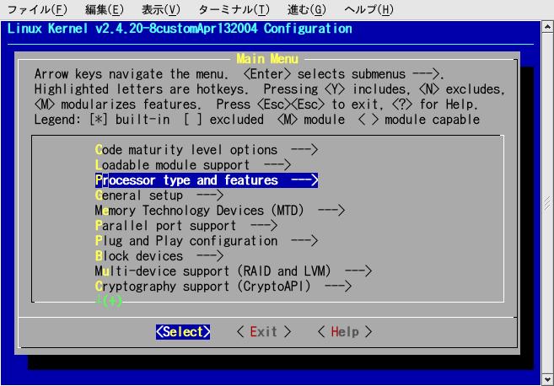Select General setup entry
Viewport: 554px width, 386px height.
point(159,196)
